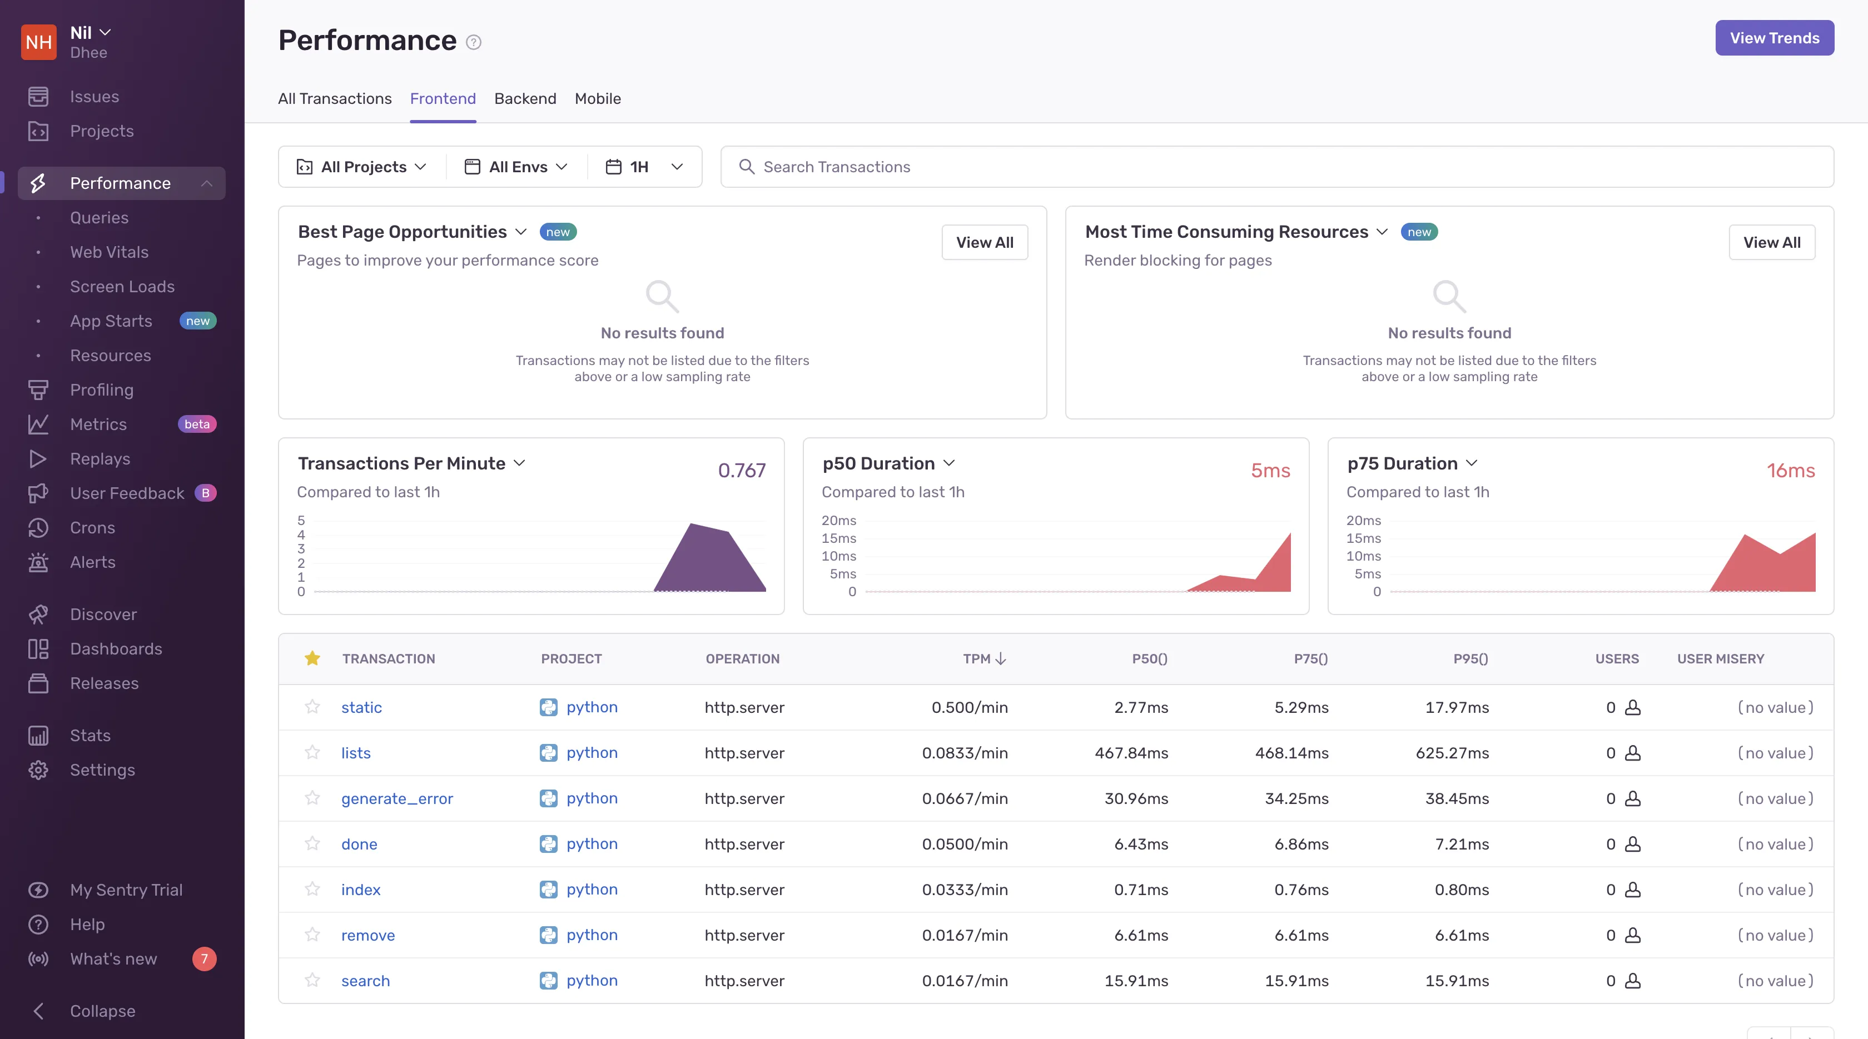
Task: Click the Search Transactions input field
Action: [x=1277, y=167]
